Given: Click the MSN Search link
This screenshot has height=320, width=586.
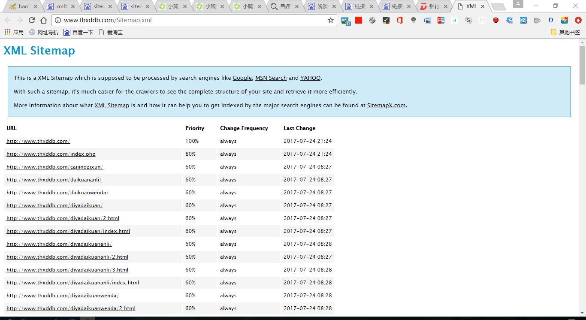Looking at the screenshot, I should (x=271, y=78).
